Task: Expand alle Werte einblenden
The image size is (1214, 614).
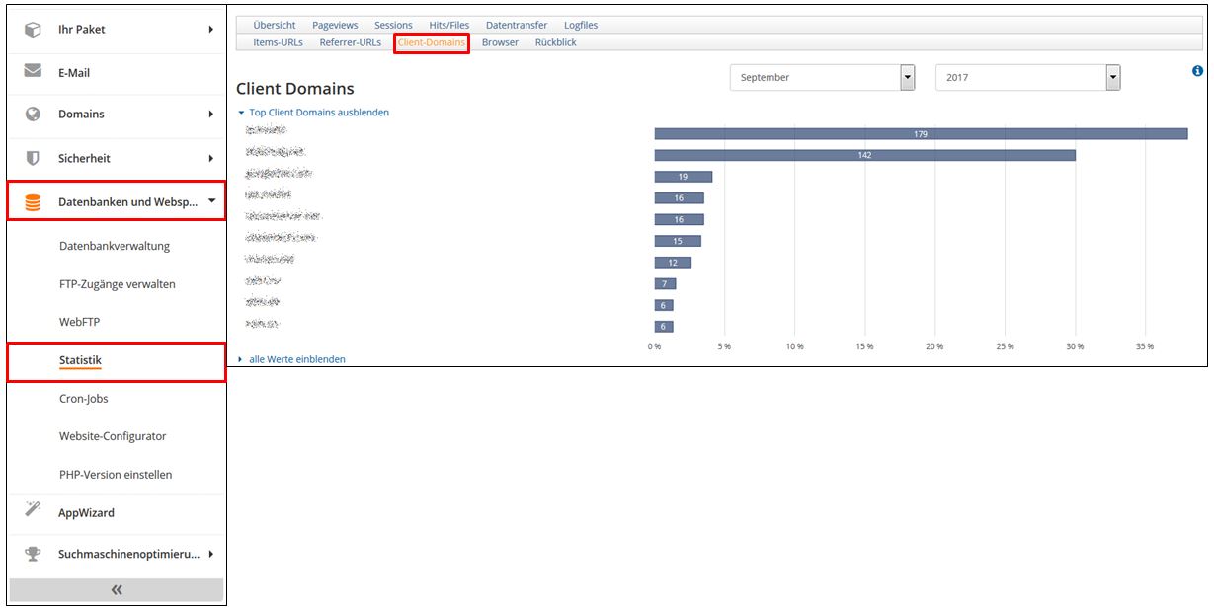Action: pyautogui.click(x=296, y=359)
